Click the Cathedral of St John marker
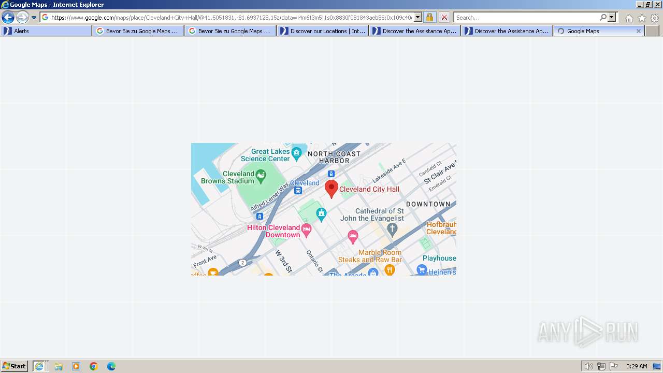The height and width of the screenshot is (373, 663). [392, 229]
